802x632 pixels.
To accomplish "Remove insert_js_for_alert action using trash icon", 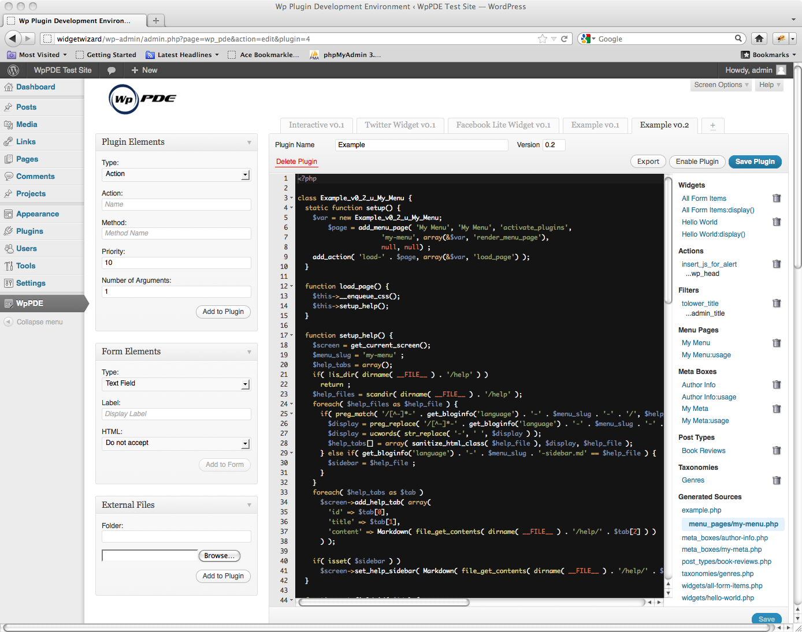I will click(777, 264).
